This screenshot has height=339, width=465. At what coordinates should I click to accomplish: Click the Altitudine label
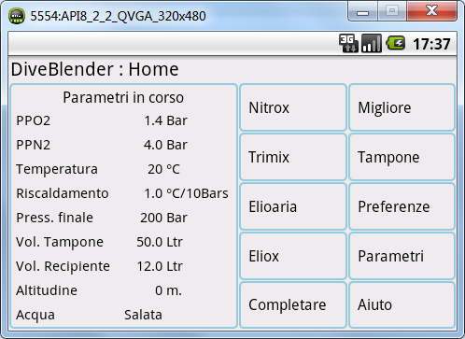coord(47,290)
